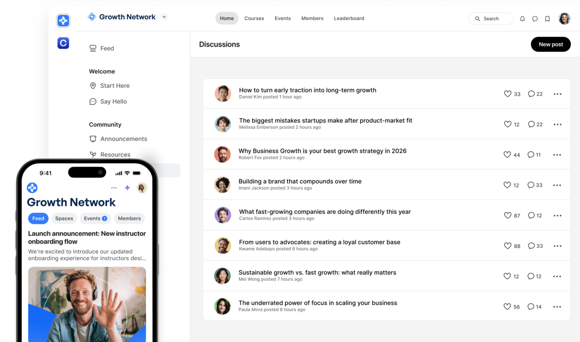This screenshot has width=580, height=342.
Task: Click the notifications bell icon
Action: click(x=522, y=19)
